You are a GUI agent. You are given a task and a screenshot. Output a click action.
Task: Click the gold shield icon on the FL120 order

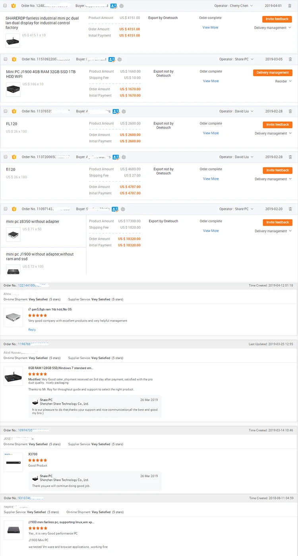click(x=14, y=111)
